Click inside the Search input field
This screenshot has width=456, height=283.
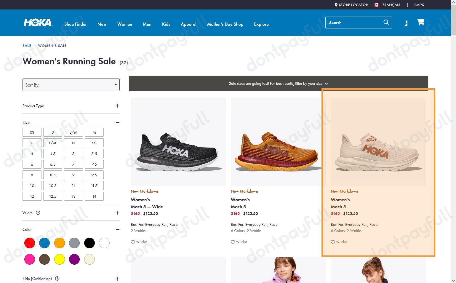353,22
